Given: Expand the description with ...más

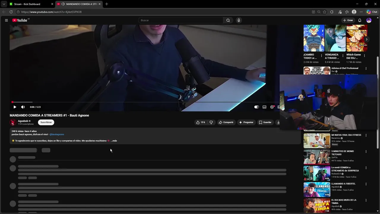Looking at the screenshot, I should tap(114, 141).
